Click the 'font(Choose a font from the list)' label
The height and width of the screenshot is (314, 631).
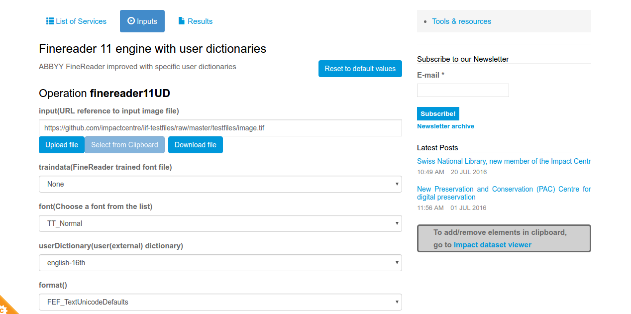point(96,207)
